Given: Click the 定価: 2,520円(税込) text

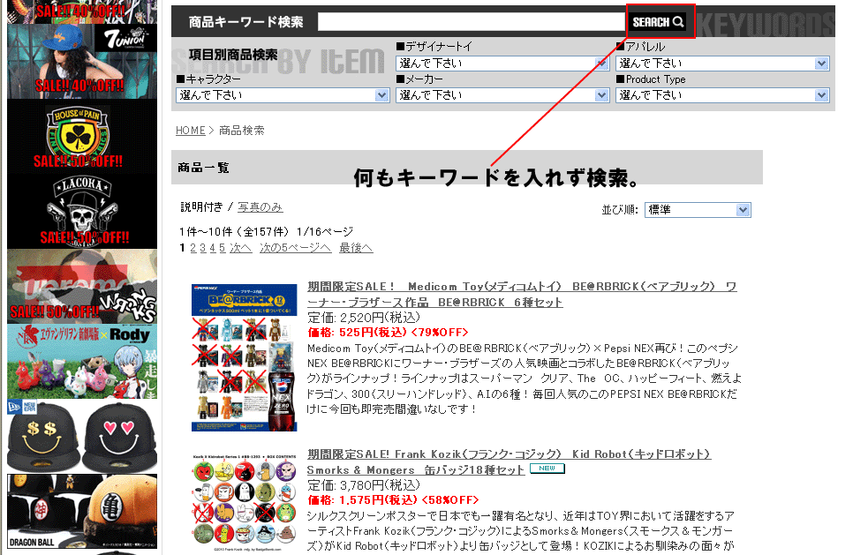Looking at the screenshot, I should click(x=364, y=318).
